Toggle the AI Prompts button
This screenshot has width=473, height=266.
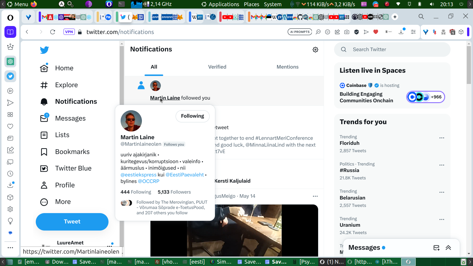point(300,32)
